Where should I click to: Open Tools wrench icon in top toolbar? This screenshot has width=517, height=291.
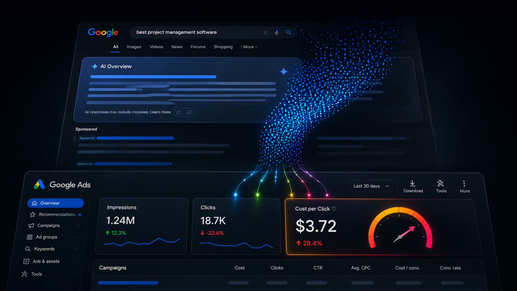[x=440, y=183]
